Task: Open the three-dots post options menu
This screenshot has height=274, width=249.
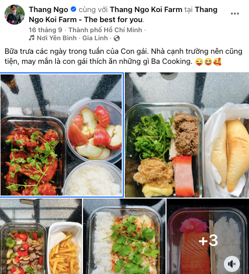Action: [234, 14]
